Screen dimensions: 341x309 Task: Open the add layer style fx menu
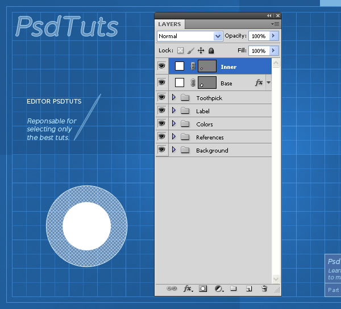pos(188,289)
